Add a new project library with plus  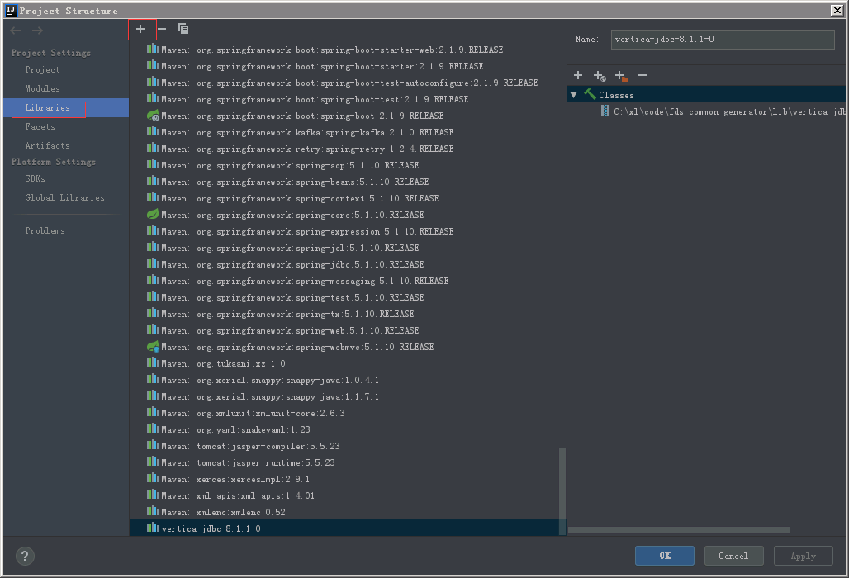click(140, 29)
